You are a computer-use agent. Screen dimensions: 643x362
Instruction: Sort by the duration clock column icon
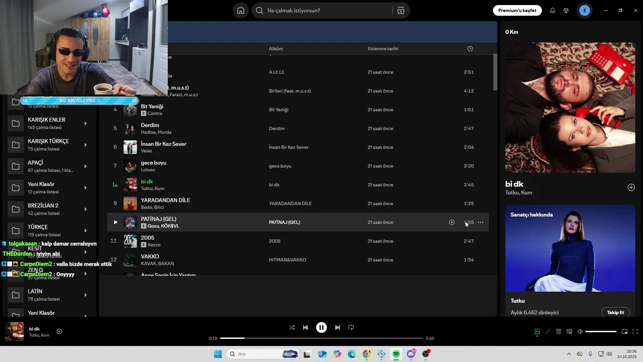(x=470, y=49)
